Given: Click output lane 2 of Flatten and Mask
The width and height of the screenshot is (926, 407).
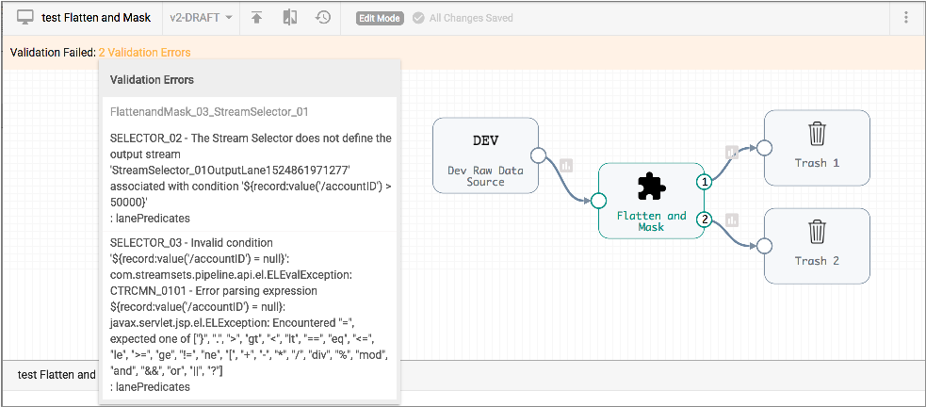Looking at the screenshot, I should [x=703, y=220].
